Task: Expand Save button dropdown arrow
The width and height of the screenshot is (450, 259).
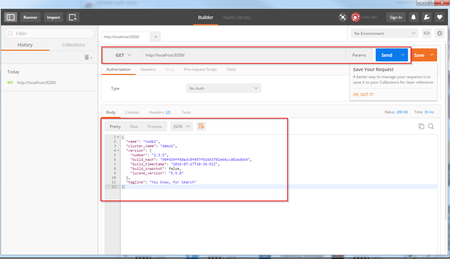Action: point(432,55)
